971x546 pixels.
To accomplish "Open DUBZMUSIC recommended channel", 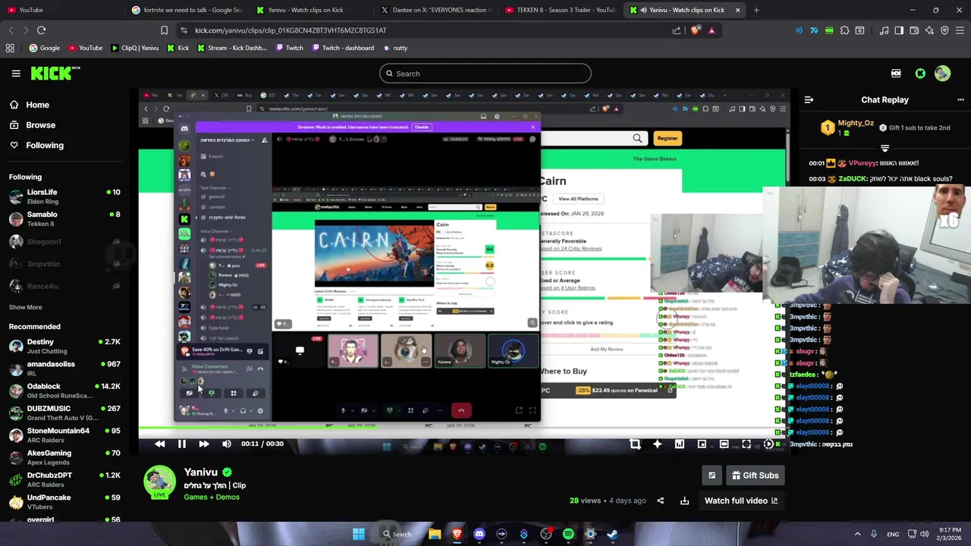I will pyautogui.click(x=64, y=413).
